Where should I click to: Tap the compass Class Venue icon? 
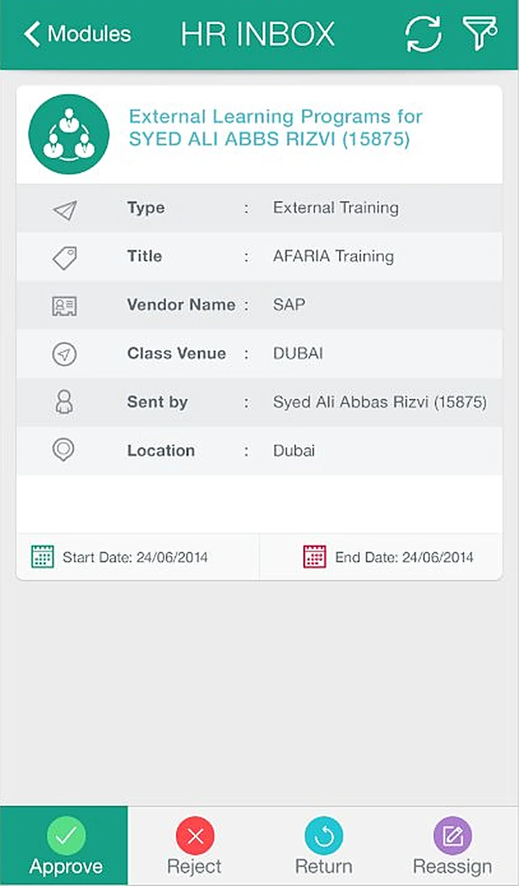tap(64, 354)
